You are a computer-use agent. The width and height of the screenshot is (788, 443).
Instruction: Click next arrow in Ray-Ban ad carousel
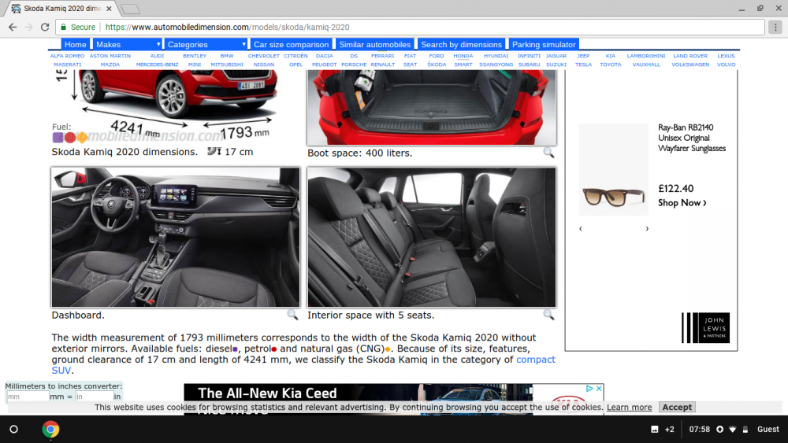pos(647,229)
